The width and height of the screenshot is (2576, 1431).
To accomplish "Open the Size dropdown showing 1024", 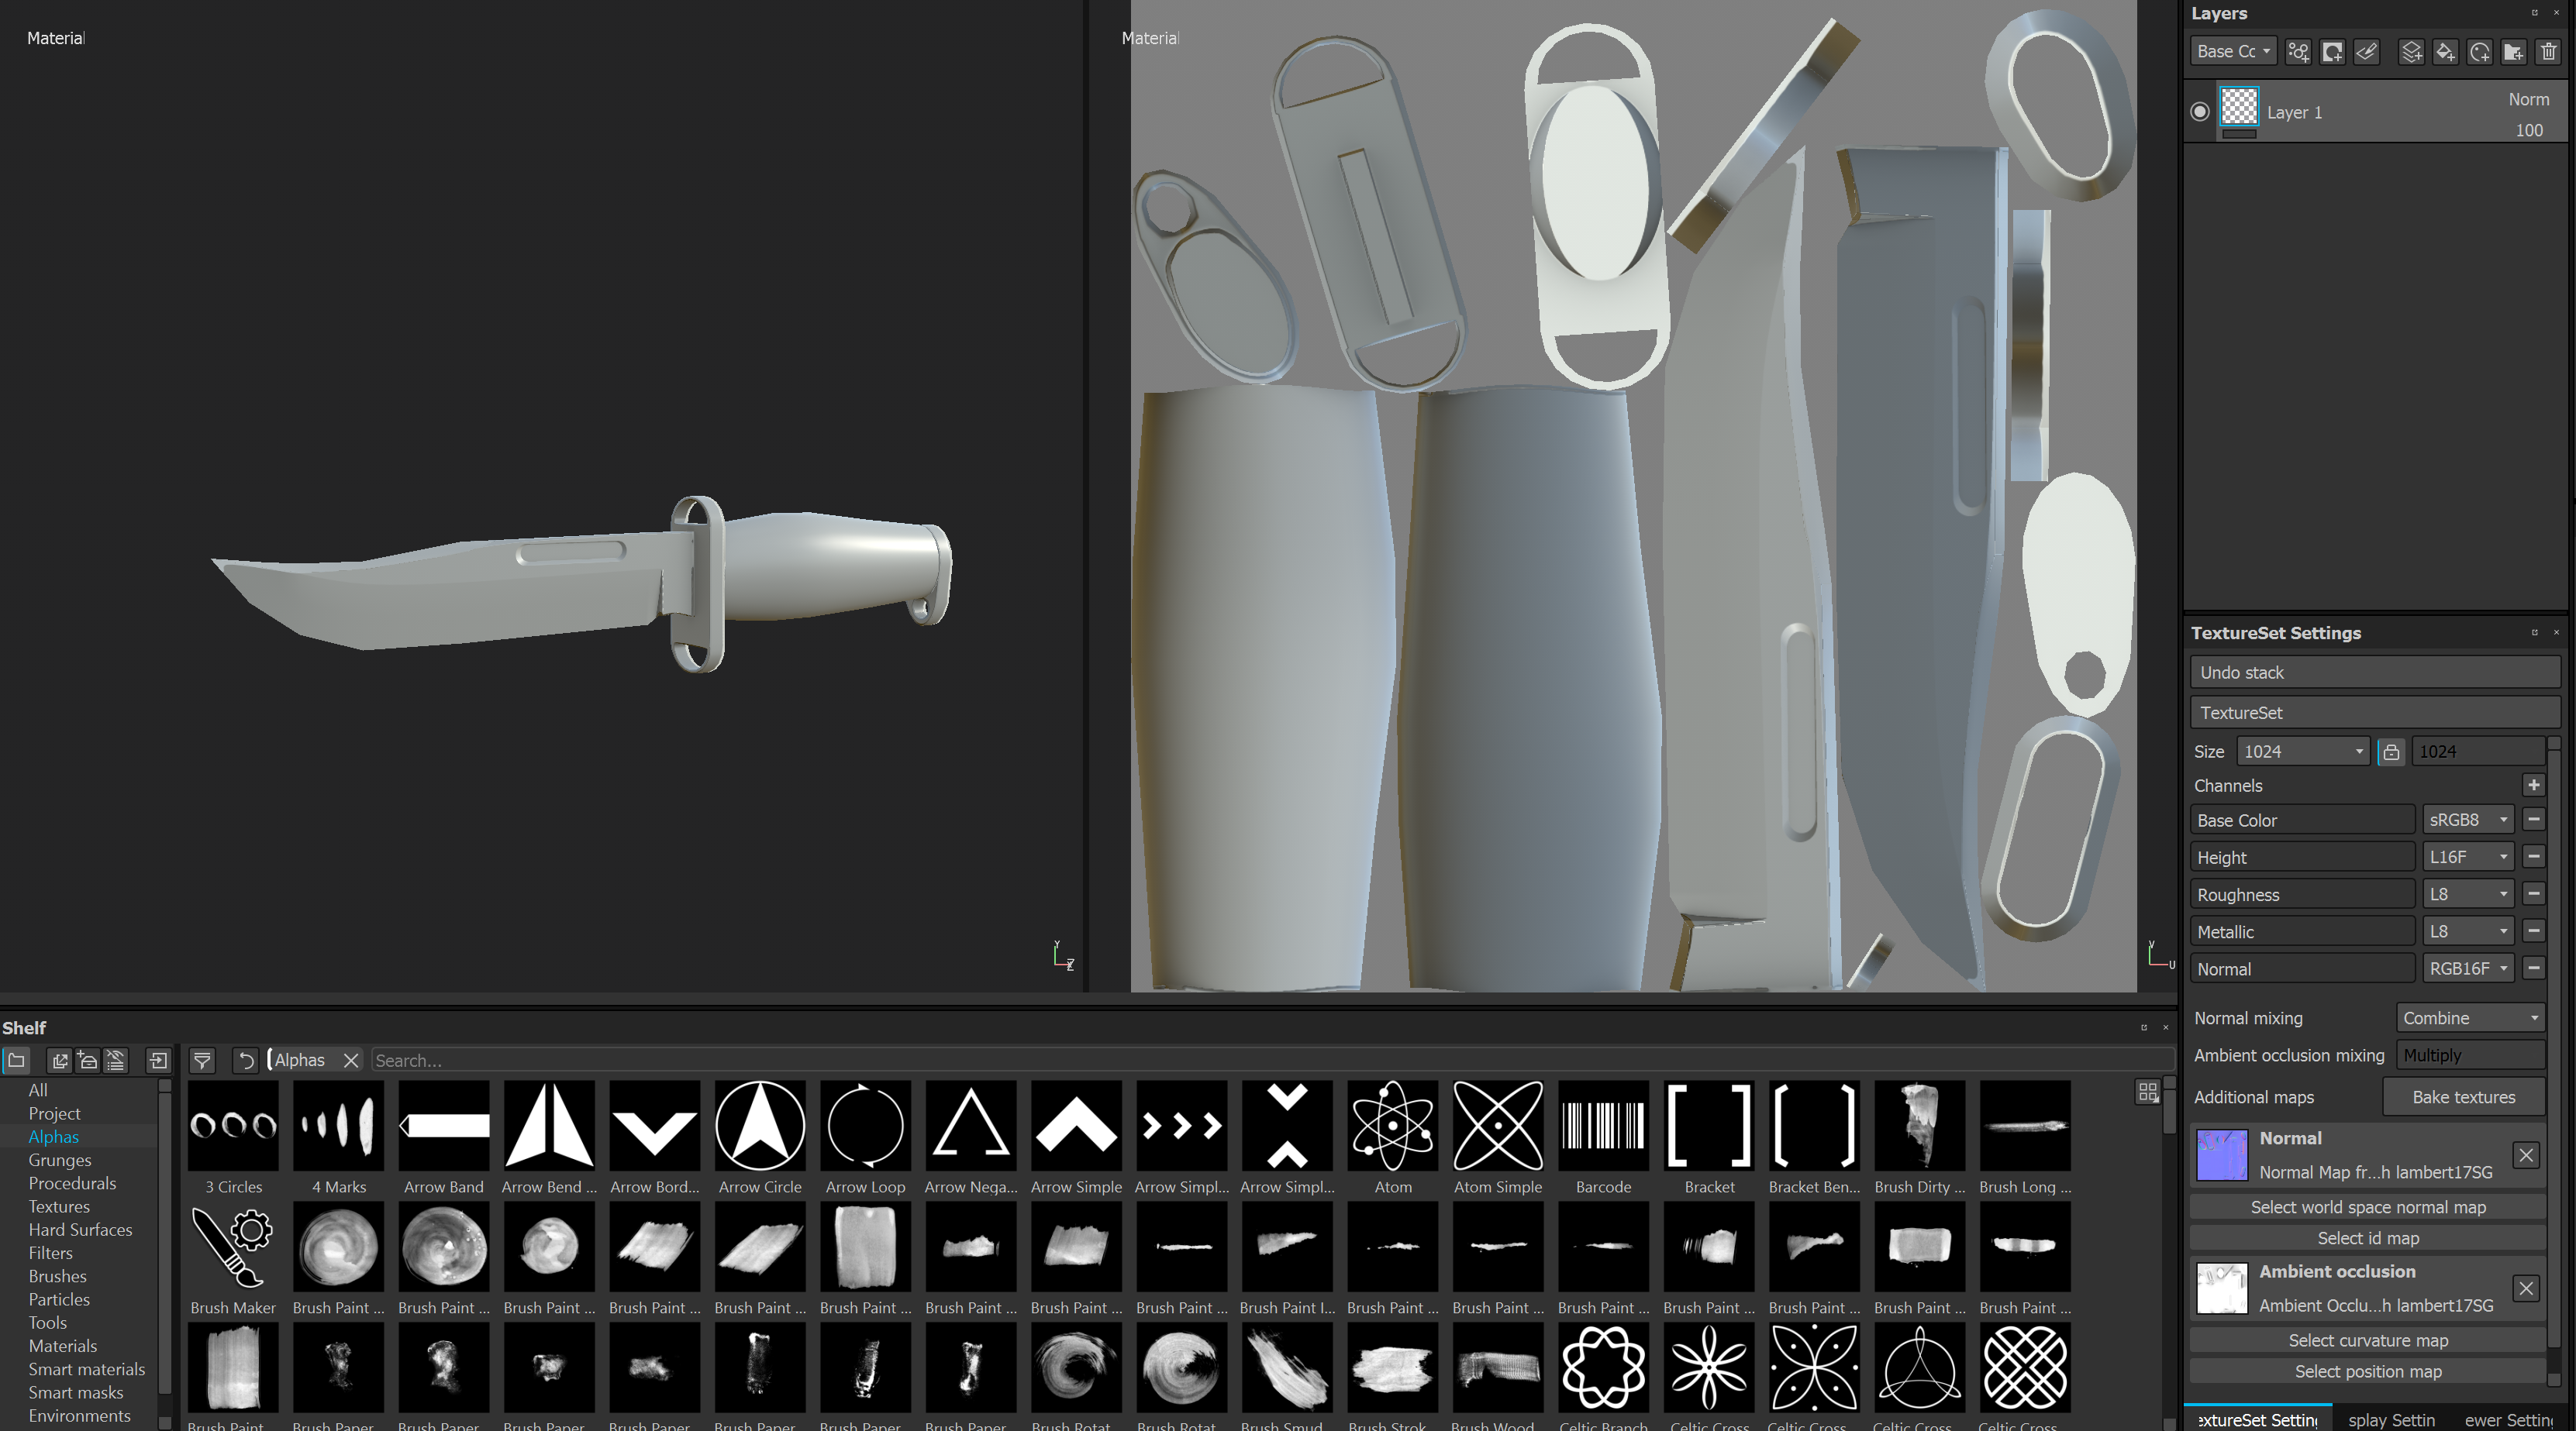I will pos(2302,751).
